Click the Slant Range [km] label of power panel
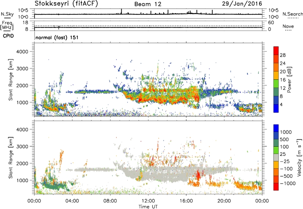303x209 pixels. point(11,80)
